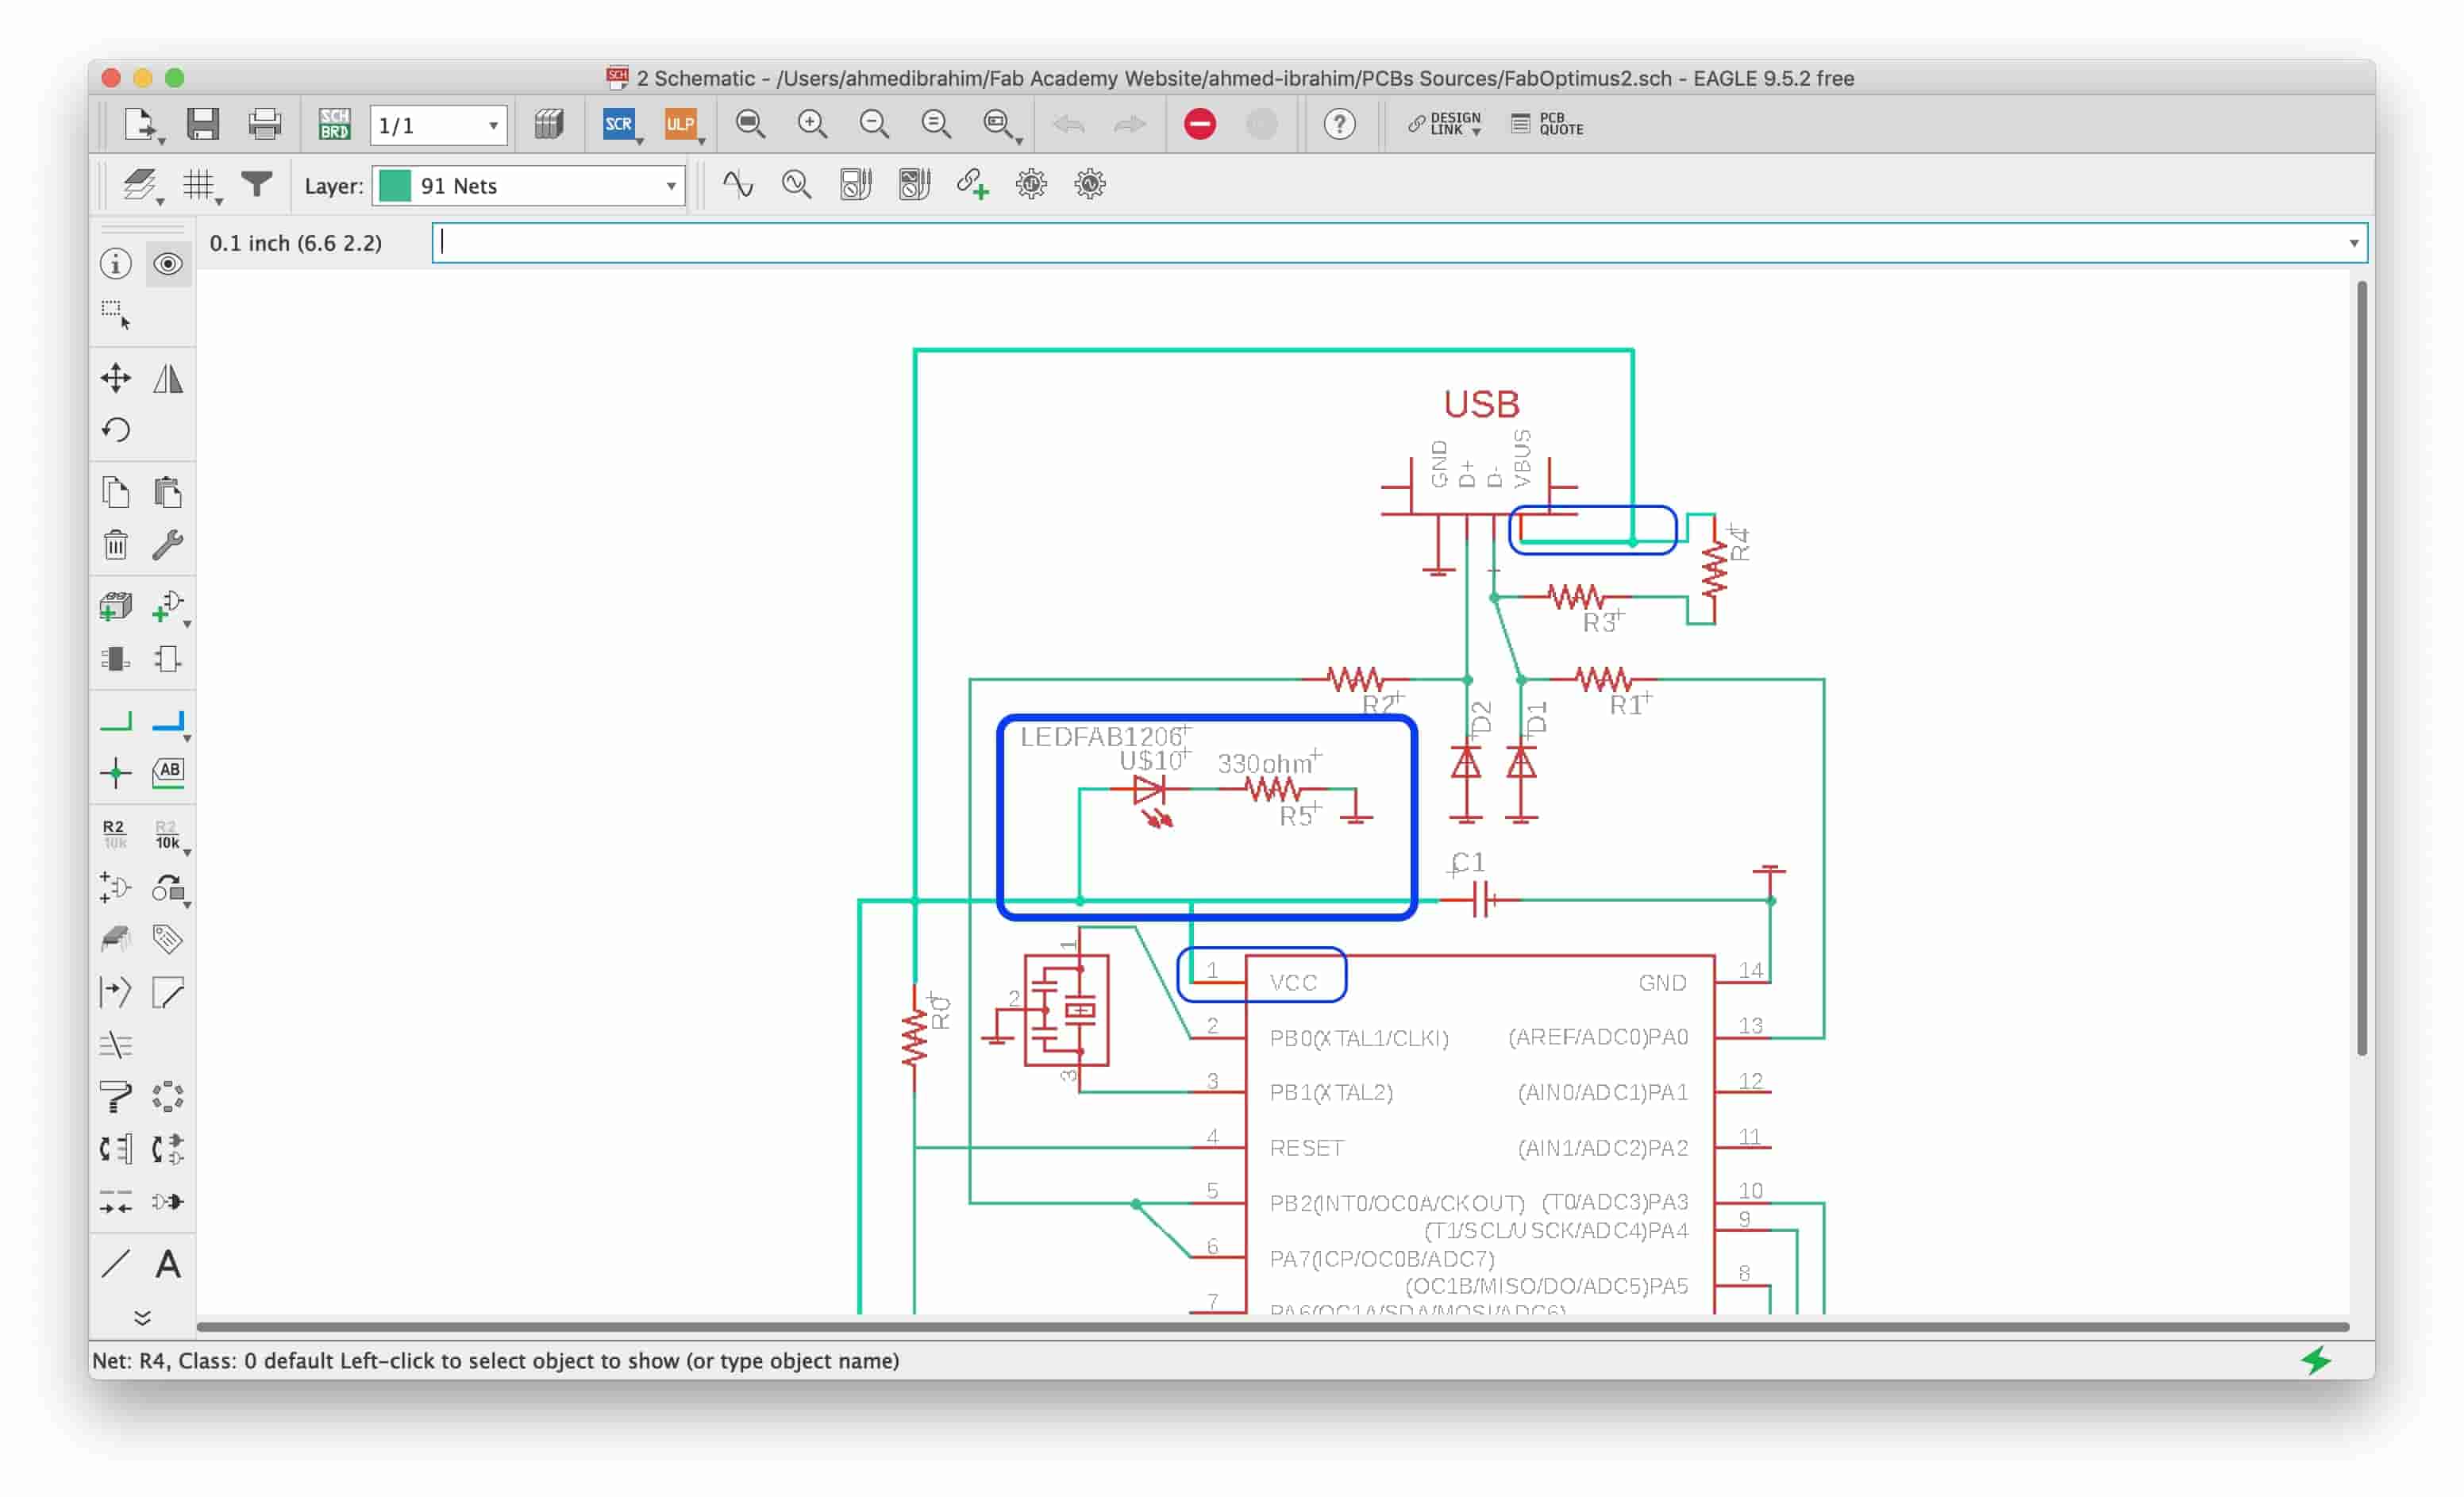Open the command history dropdown arrow

(2354, 243)
